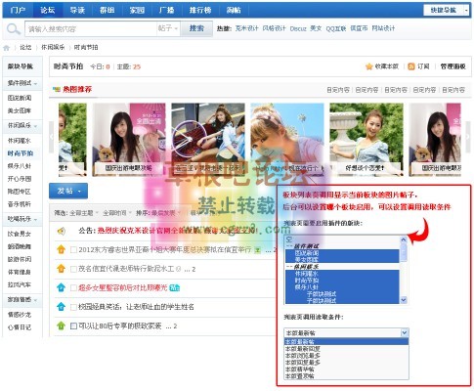Open the 本版最新帖 condition combo box
474x391 pixels.
coord(346,332)
